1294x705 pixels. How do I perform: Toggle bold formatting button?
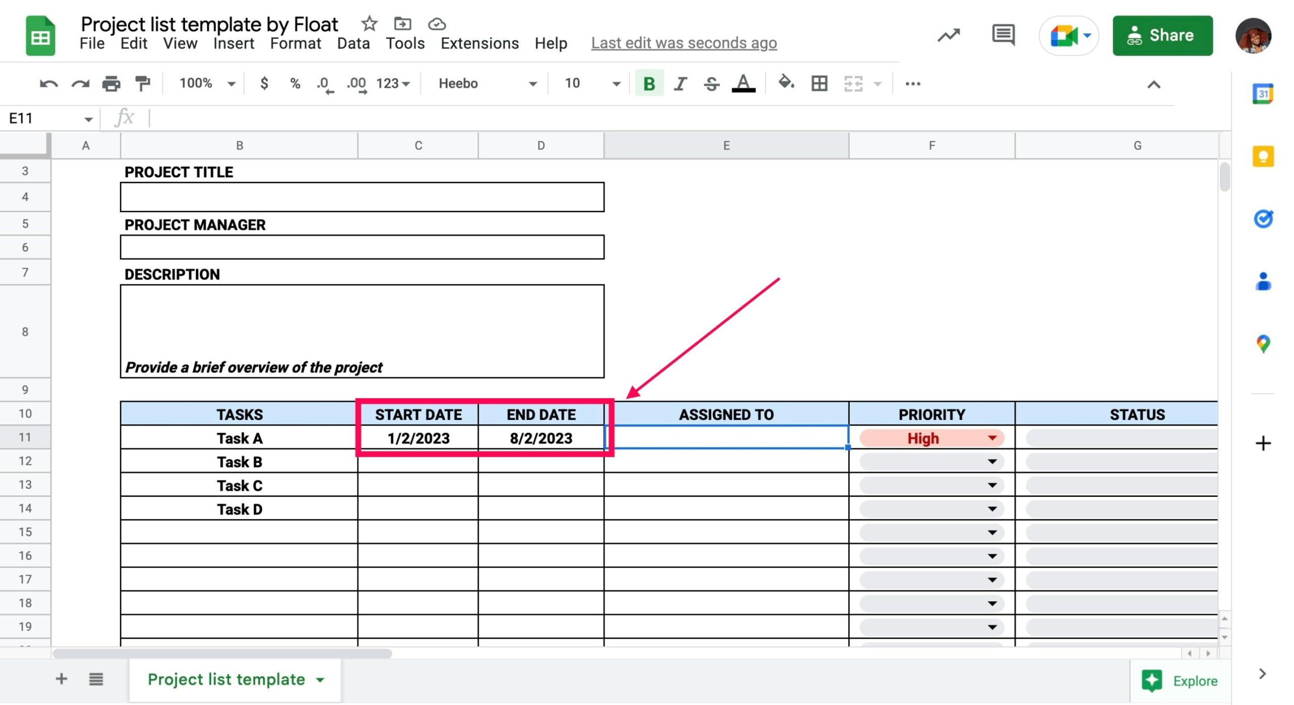(x=649, y=83)
